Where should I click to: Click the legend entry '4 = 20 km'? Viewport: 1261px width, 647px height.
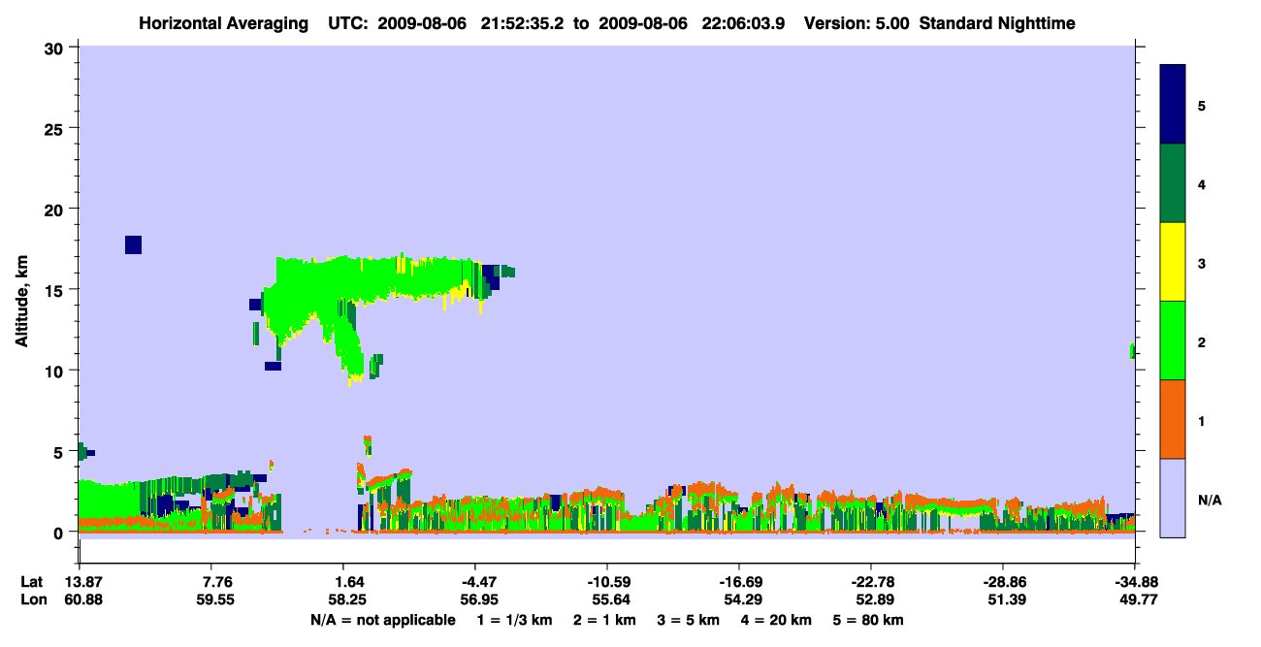click(775, 620)
